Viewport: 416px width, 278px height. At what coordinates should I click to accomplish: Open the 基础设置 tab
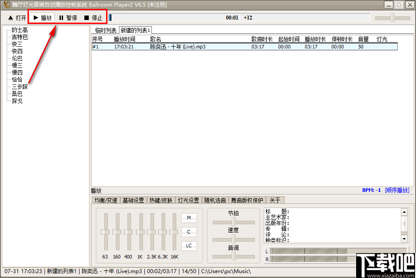(133, 200)
